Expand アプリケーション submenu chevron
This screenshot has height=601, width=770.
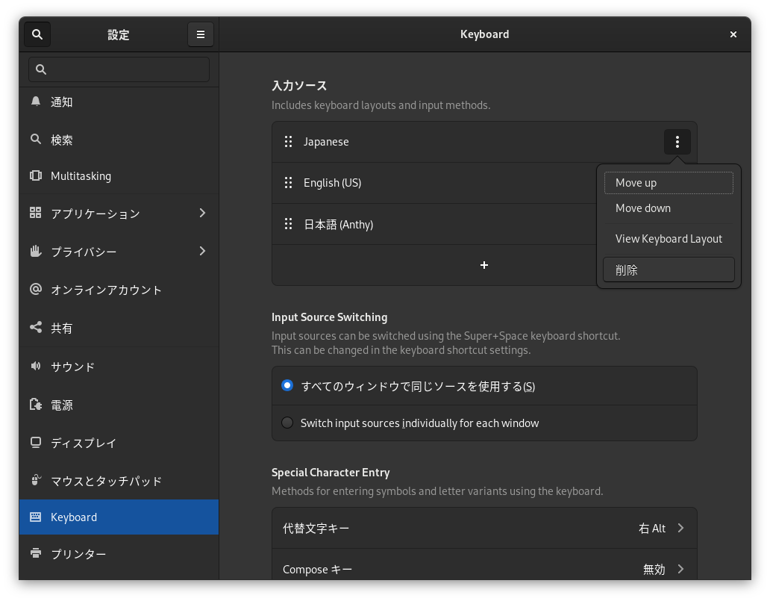pos(202,213)
